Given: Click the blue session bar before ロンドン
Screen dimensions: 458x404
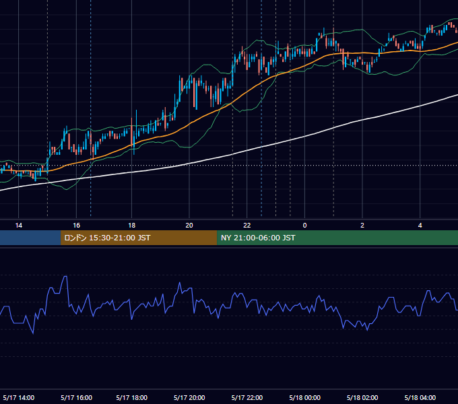Looking at the screenshot, I should [x=30, y=238].
